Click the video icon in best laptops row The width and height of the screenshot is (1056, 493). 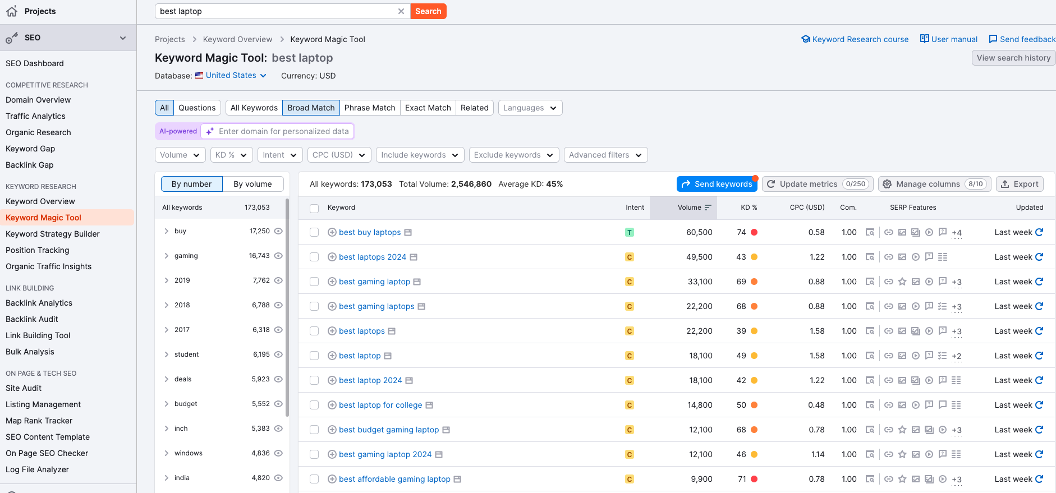929,331
